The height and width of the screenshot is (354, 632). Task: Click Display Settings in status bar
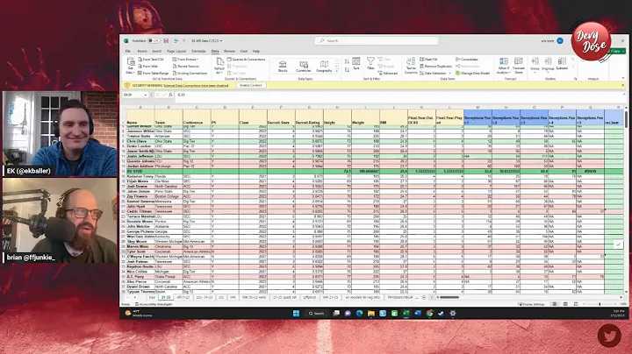click(531, 304)
